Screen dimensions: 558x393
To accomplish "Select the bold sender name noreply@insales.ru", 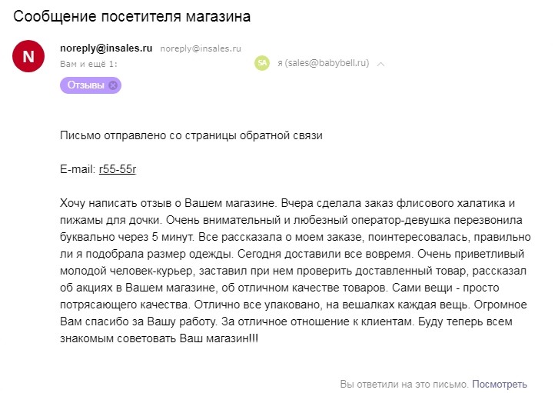I will (106, 48).
